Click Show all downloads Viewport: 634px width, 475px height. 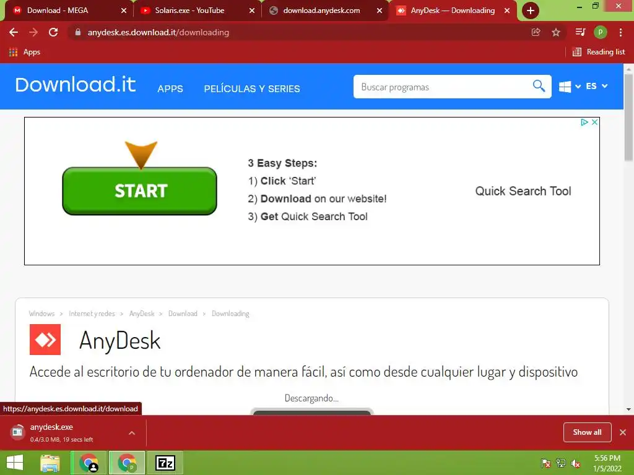587,432
